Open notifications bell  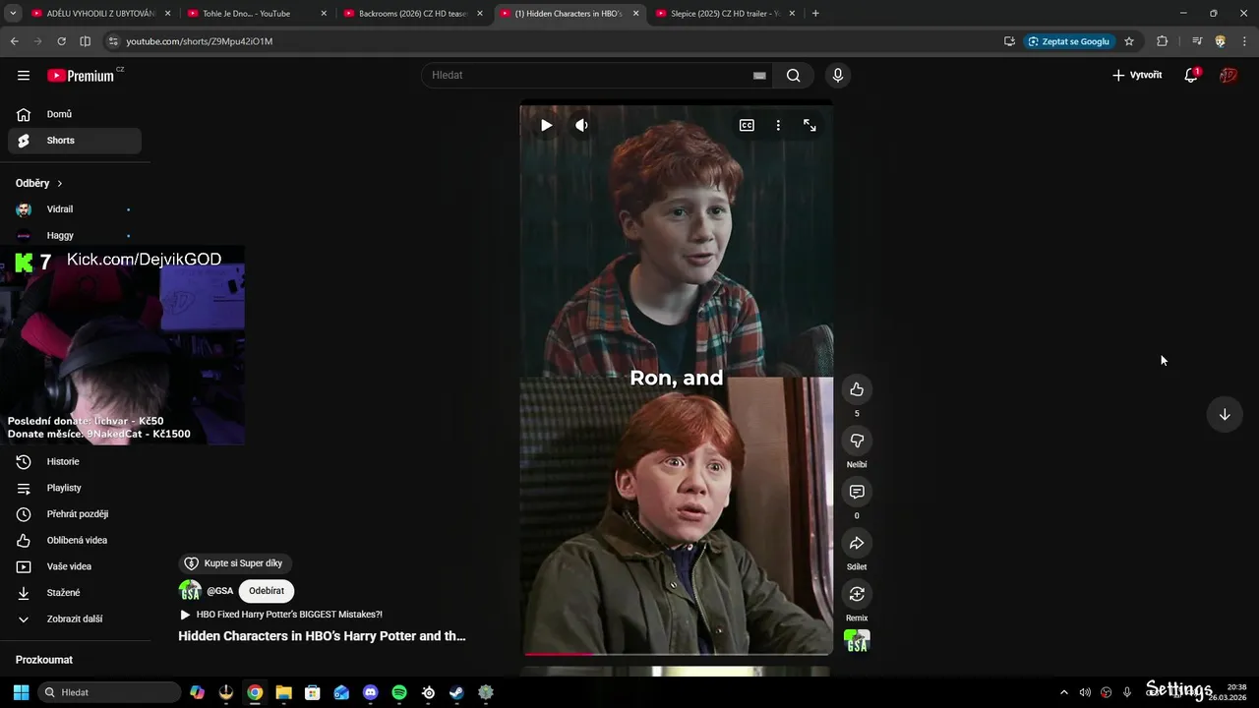[1191, 76]
